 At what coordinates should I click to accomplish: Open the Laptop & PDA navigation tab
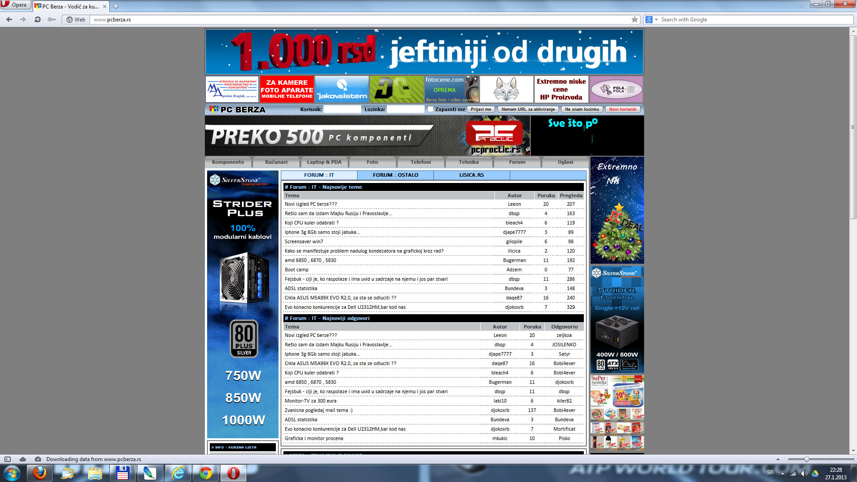click(x=324, y=162)
